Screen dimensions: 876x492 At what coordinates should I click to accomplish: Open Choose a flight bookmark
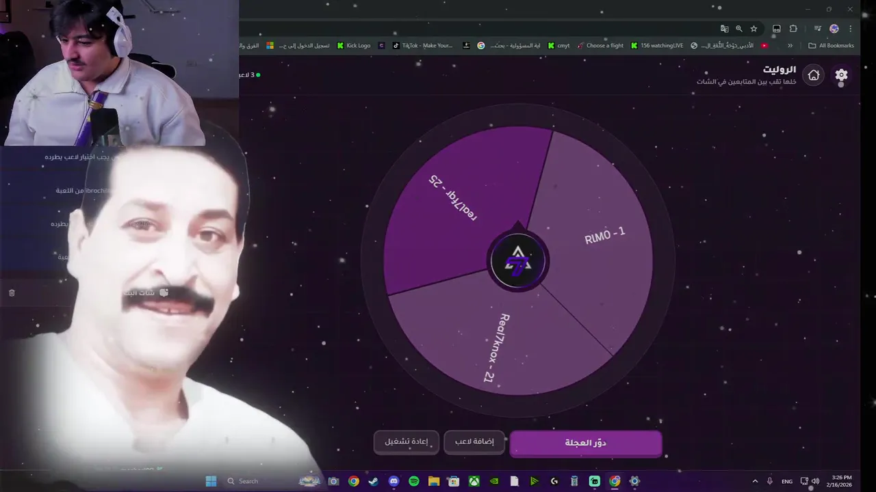point(600,46)
